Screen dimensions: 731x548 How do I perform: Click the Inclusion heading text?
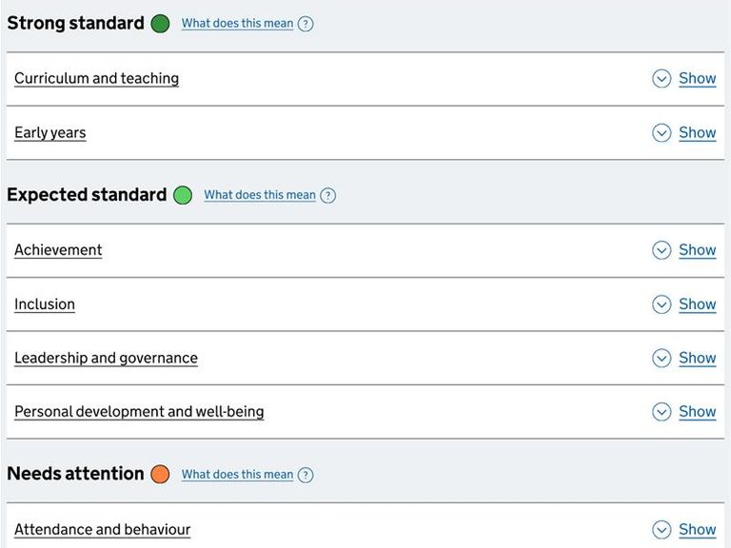[45, 304]
